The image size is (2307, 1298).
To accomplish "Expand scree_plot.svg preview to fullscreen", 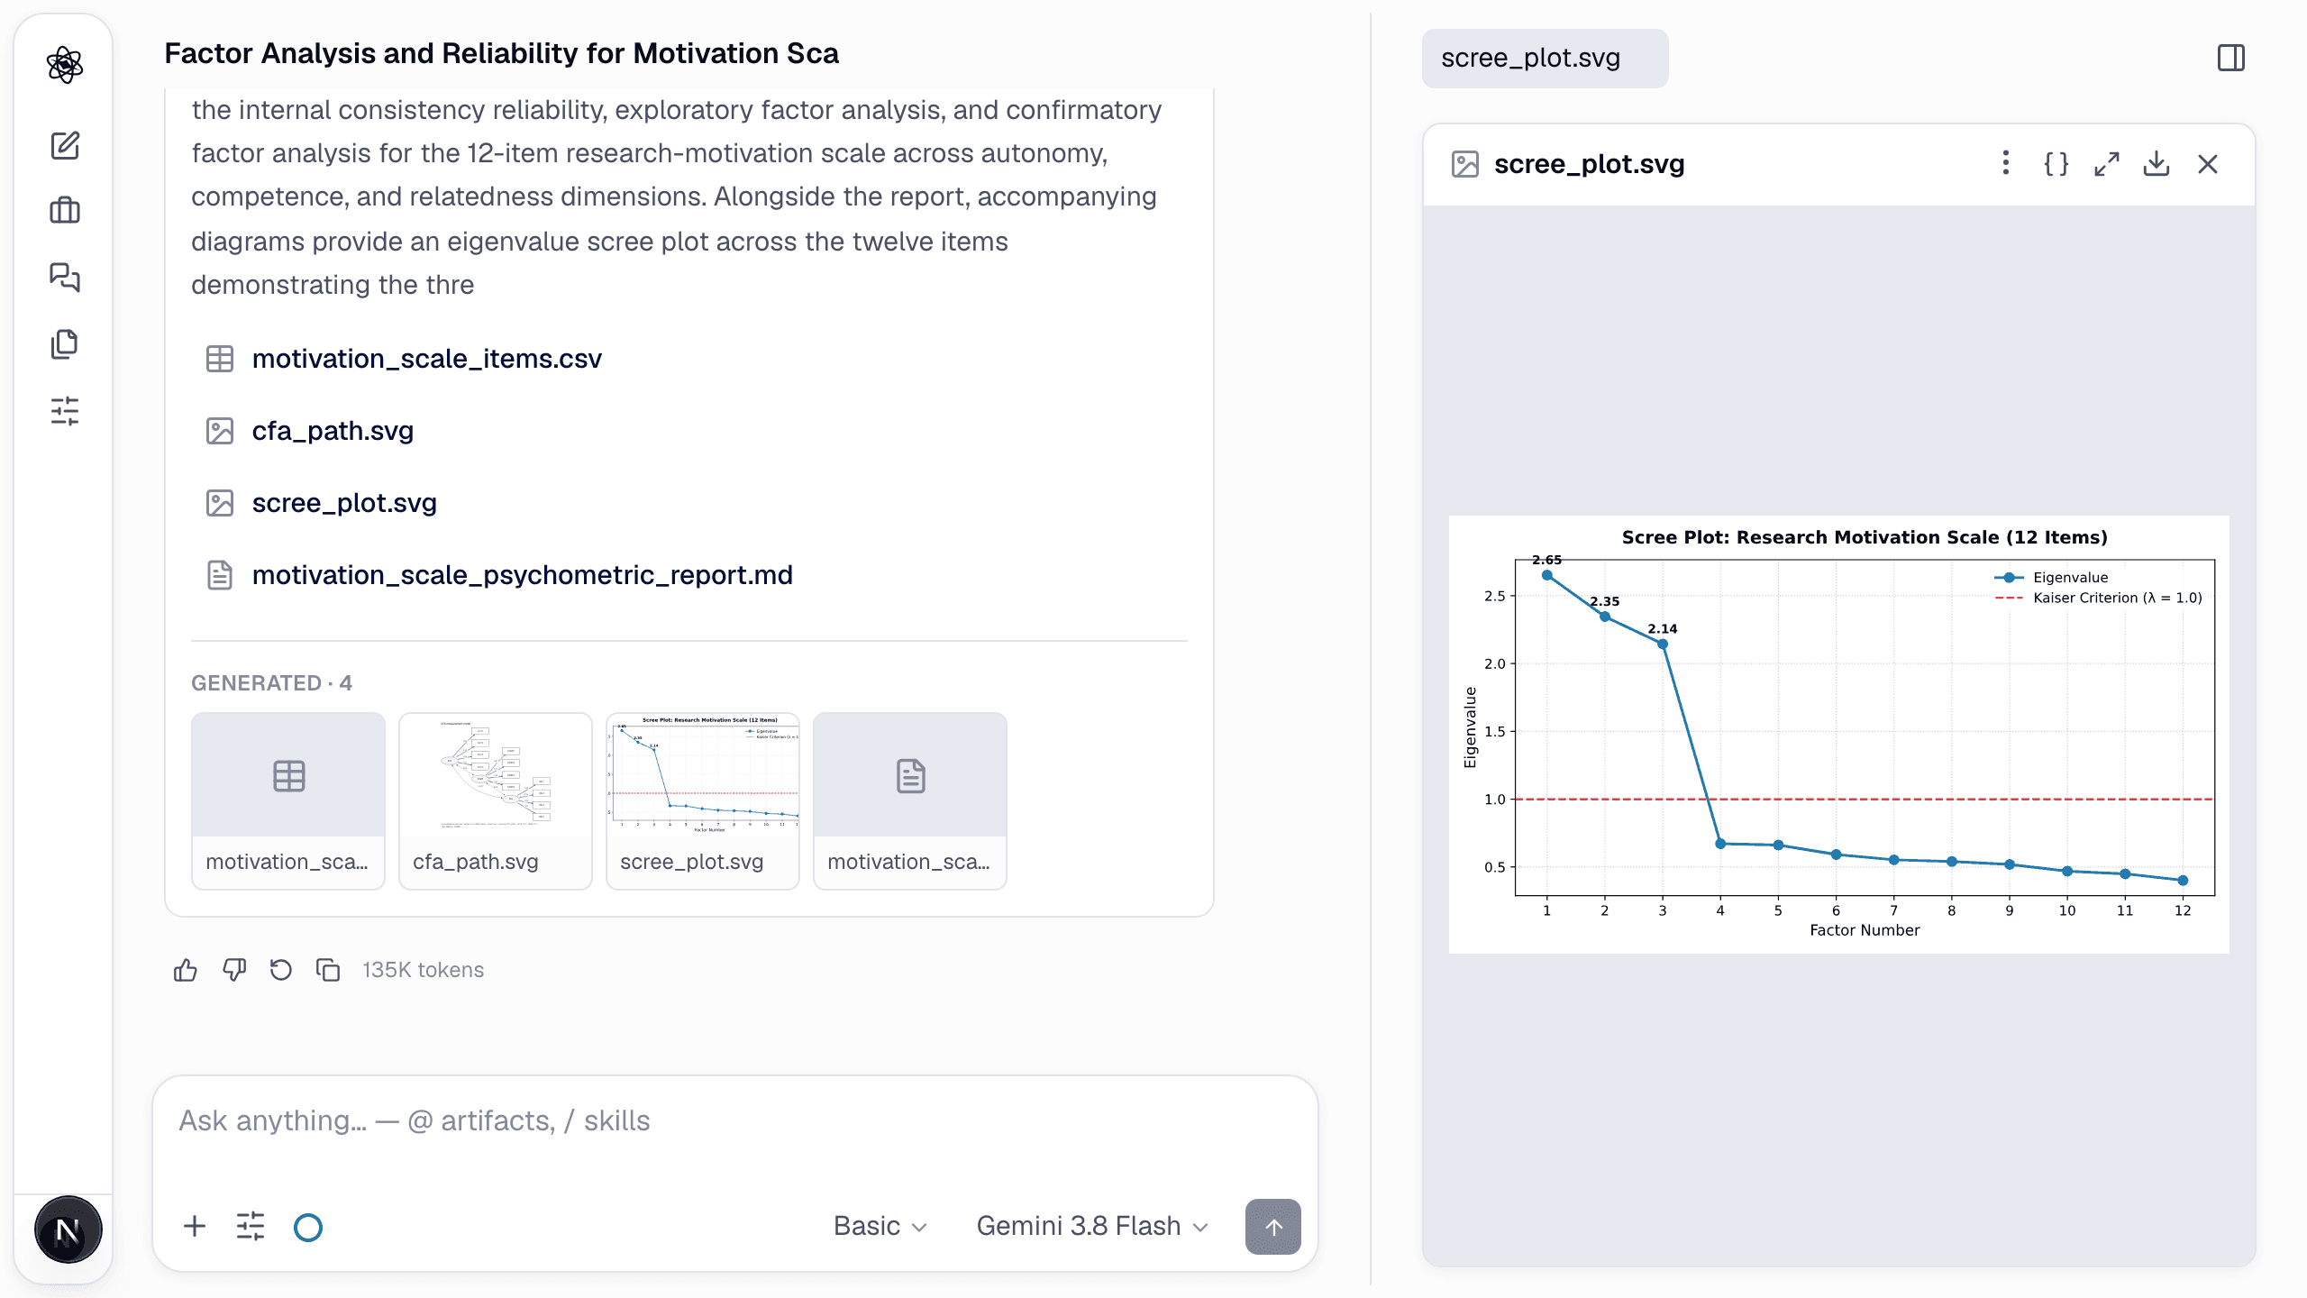I will (x=2106, y=164).
